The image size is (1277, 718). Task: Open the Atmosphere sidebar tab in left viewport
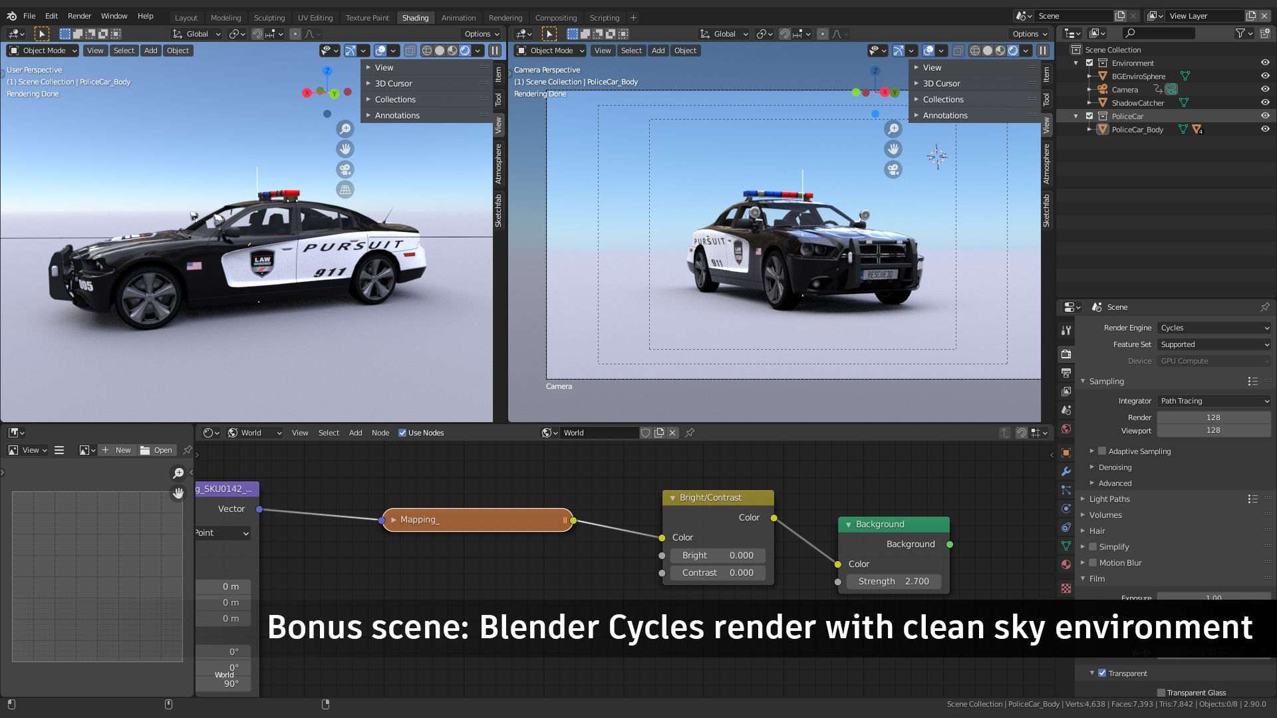coord(498,164)
